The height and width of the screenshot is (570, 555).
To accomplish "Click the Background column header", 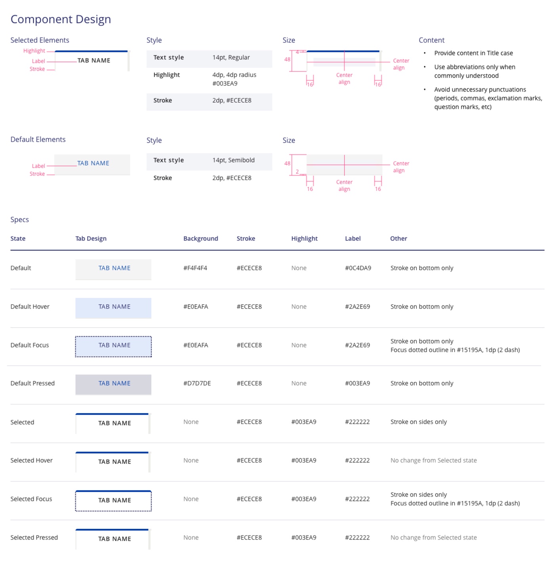I will [x=201, y=238].
